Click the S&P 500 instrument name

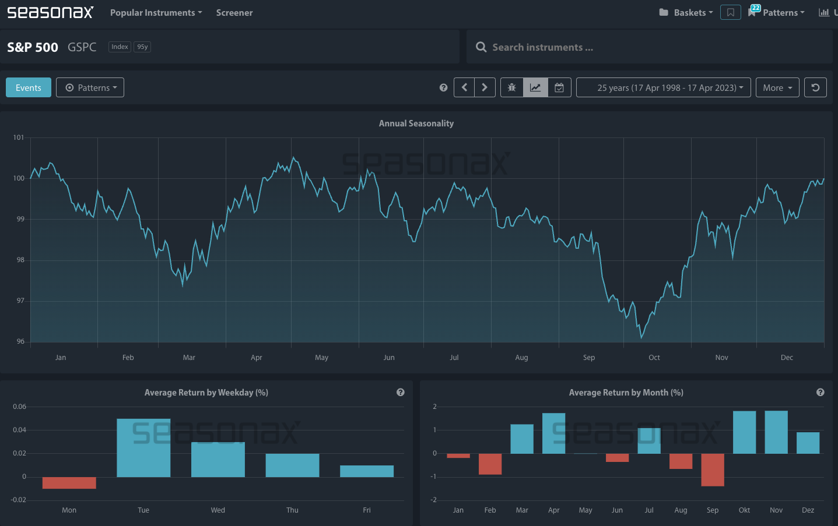point(33,47)
